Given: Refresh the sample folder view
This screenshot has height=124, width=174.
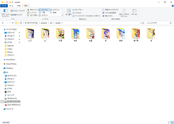Looking at the screenshot, I should 143,23.
